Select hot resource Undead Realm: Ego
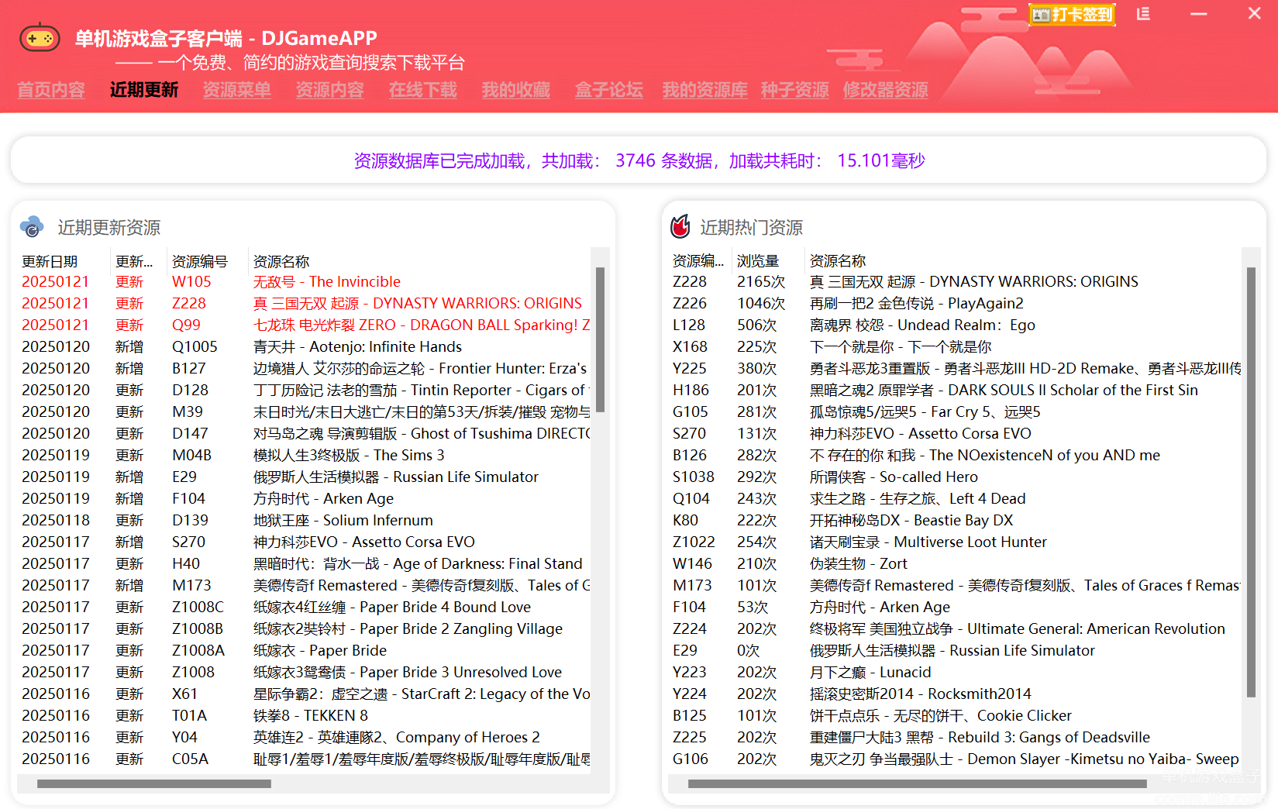 tap(955, 325)
